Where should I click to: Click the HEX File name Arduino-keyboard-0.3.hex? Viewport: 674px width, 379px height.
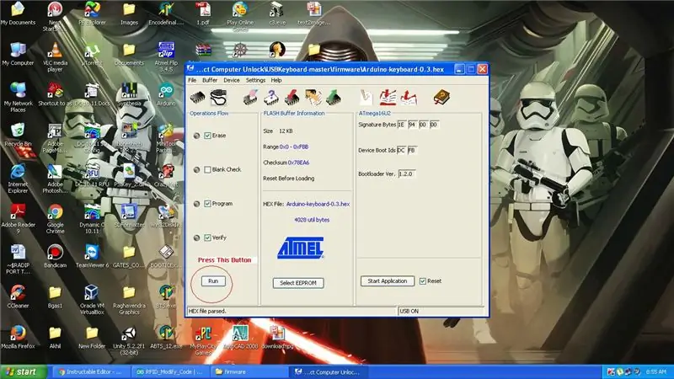[318, 204]
